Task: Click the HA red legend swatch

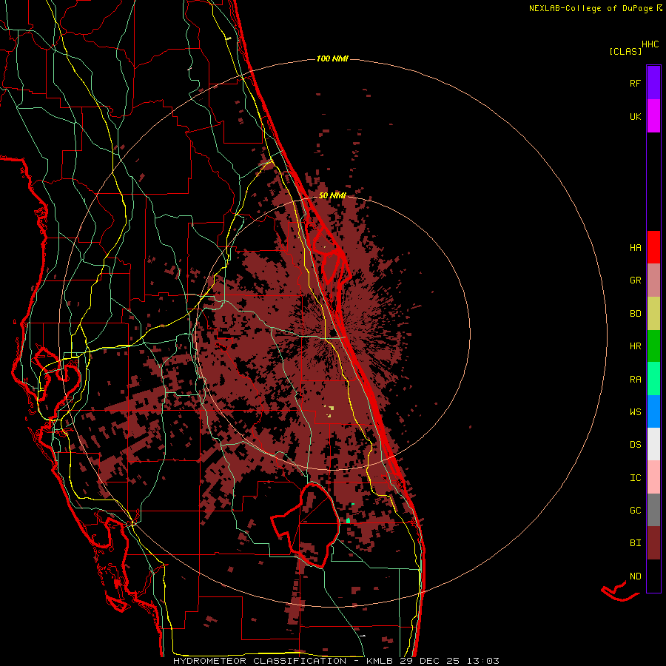Action: coord(653,247)
